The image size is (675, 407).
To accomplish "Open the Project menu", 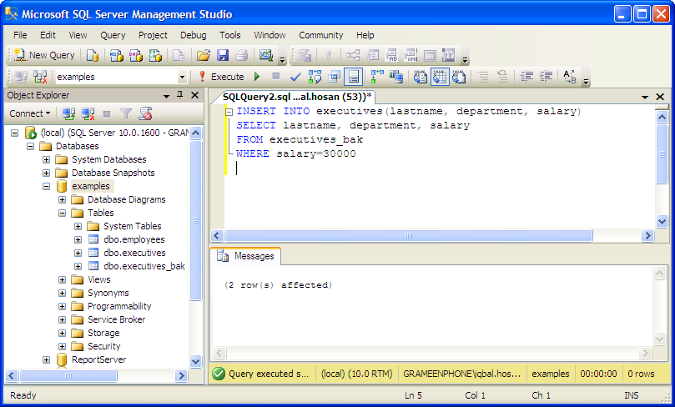I will pyautogui.click(x=153, y=35).
